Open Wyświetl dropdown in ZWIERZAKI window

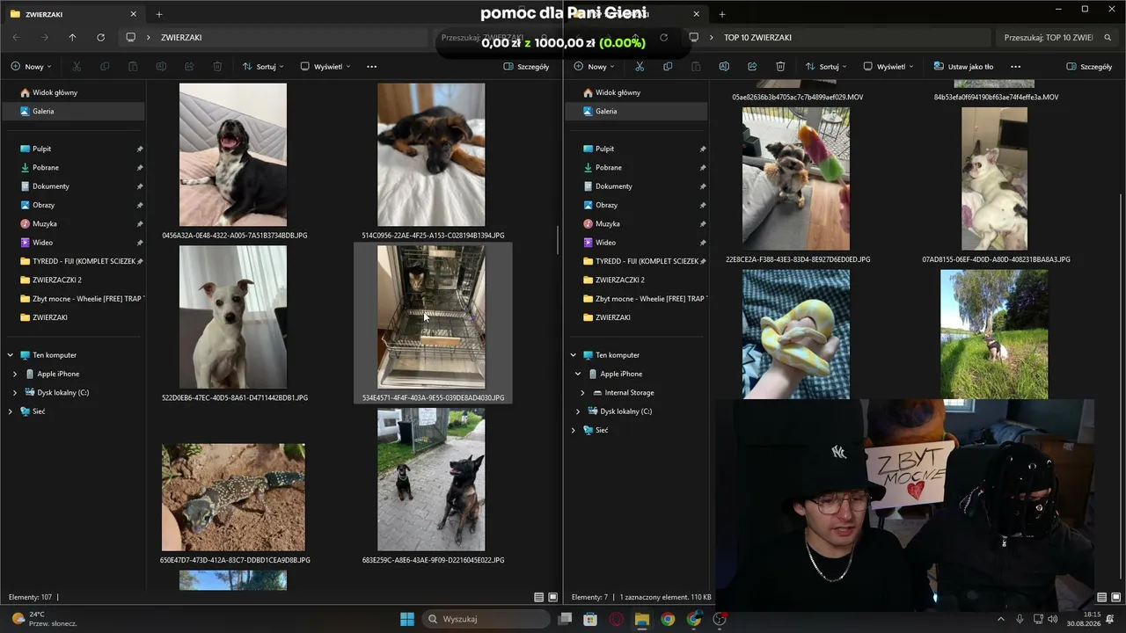pyautogui.click(x=325, y=67)
